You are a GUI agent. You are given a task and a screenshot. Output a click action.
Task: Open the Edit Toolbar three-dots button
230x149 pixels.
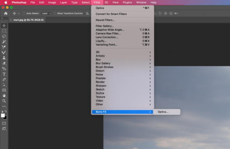(x=4, y=106)
